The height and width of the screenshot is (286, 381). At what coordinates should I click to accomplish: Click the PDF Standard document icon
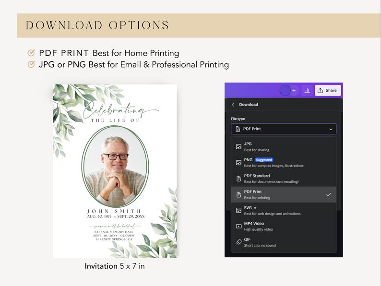click(x=238, y=179)
